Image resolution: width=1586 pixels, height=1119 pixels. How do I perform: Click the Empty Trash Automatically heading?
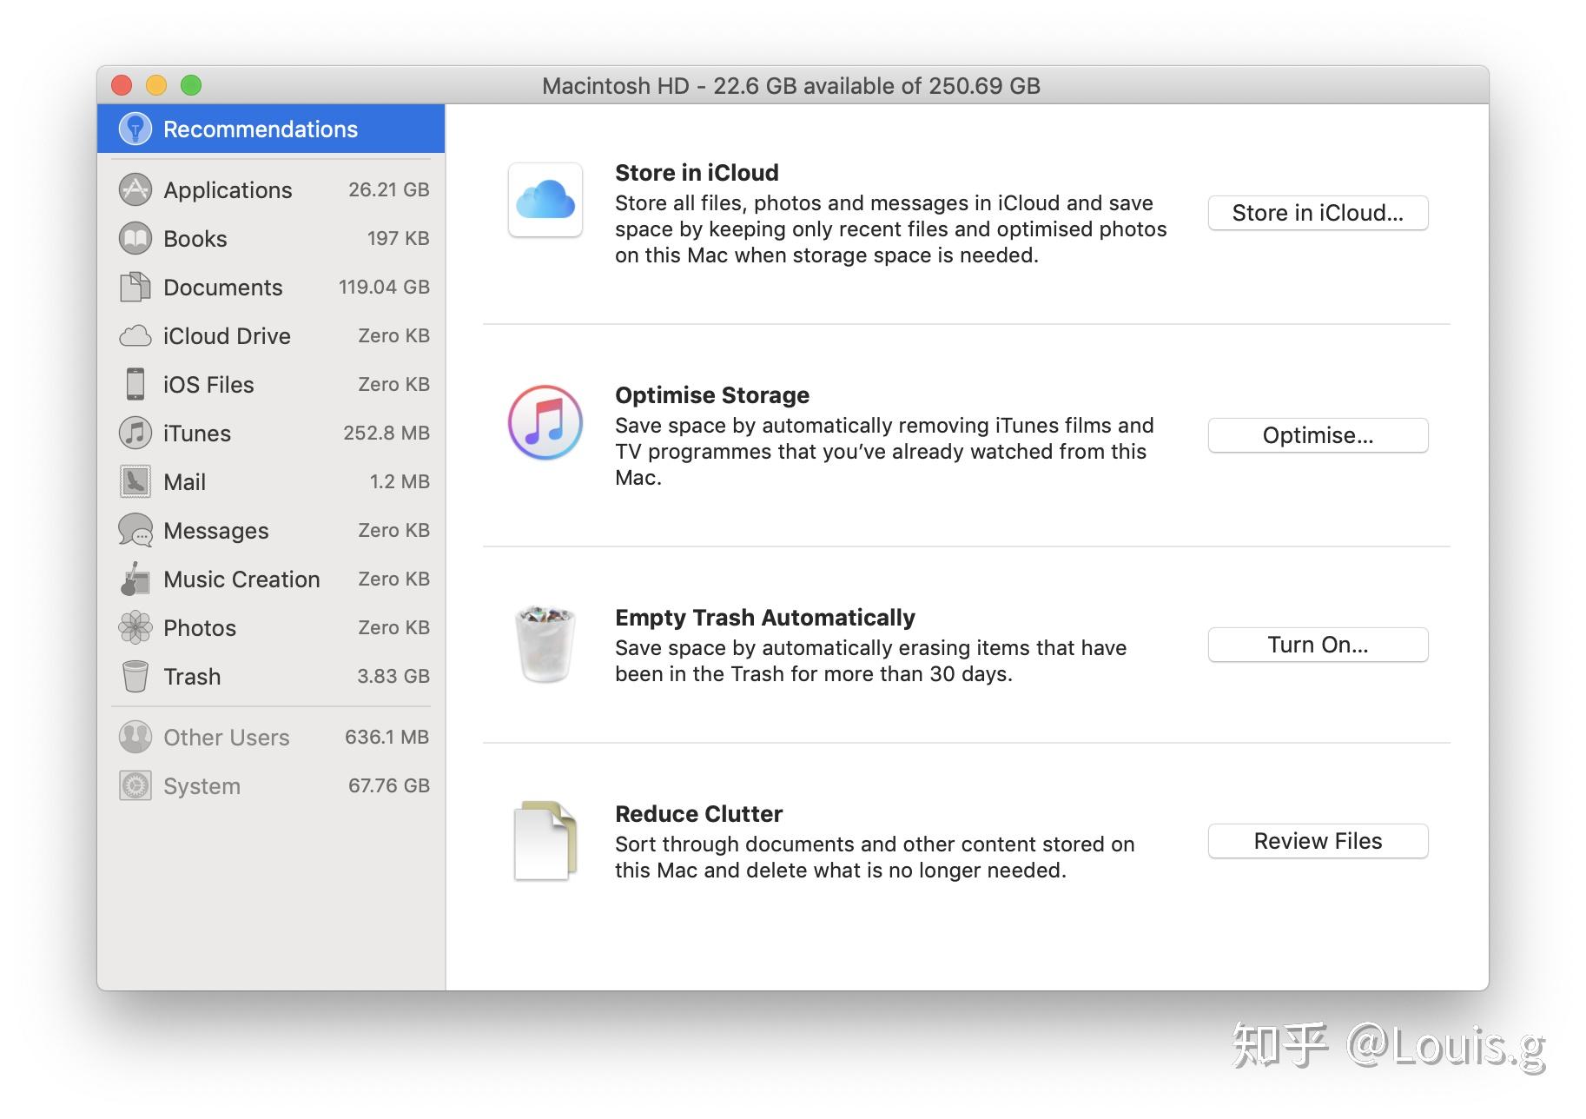tap(765, 618)
